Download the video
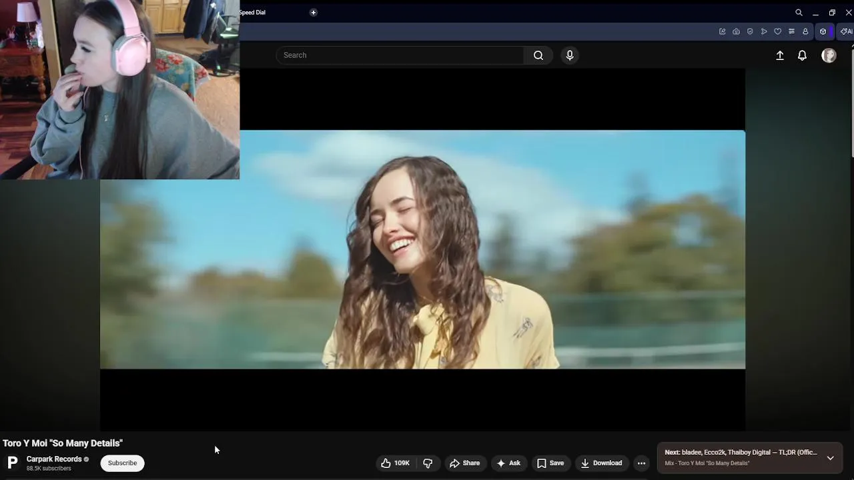Screen dimensions: 854x480 tap(602, 463)
